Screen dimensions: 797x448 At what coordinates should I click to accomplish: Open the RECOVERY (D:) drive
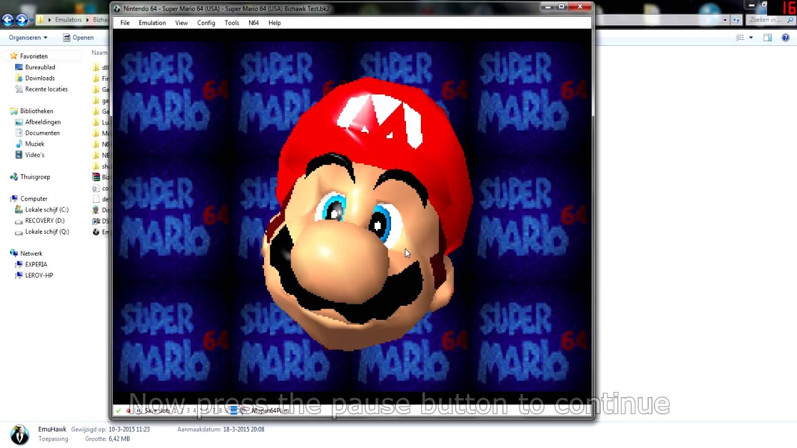click(x=45, y=221)
